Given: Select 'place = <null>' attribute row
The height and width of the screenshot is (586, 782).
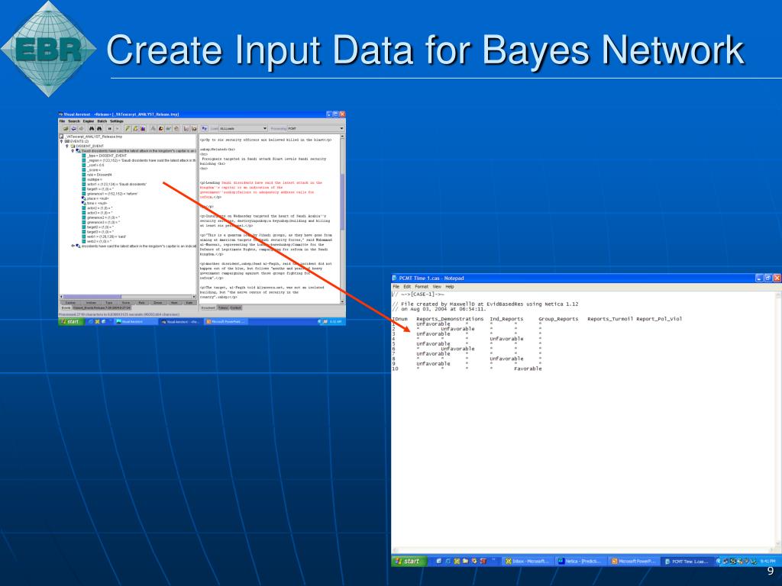Looking at the screenshot, I should pos(95,198).
